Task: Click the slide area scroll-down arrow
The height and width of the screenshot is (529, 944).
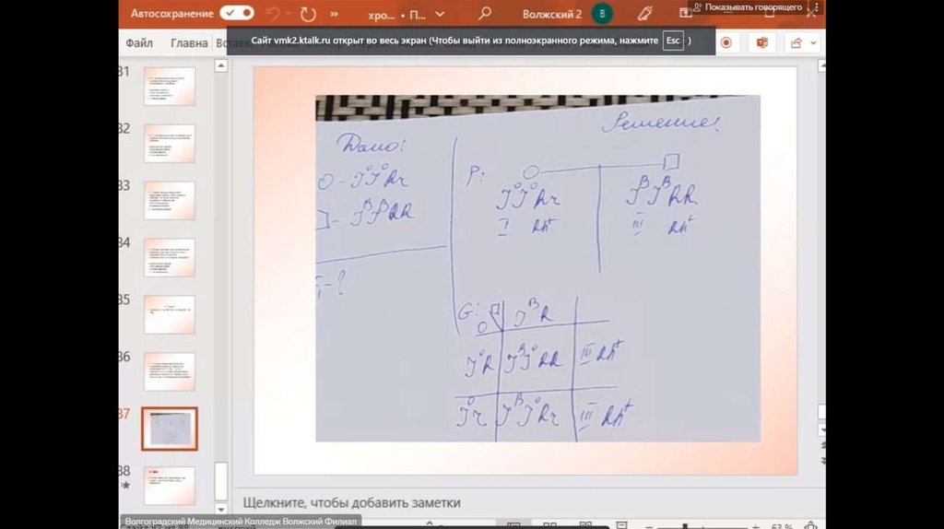Action: point(821,430)
